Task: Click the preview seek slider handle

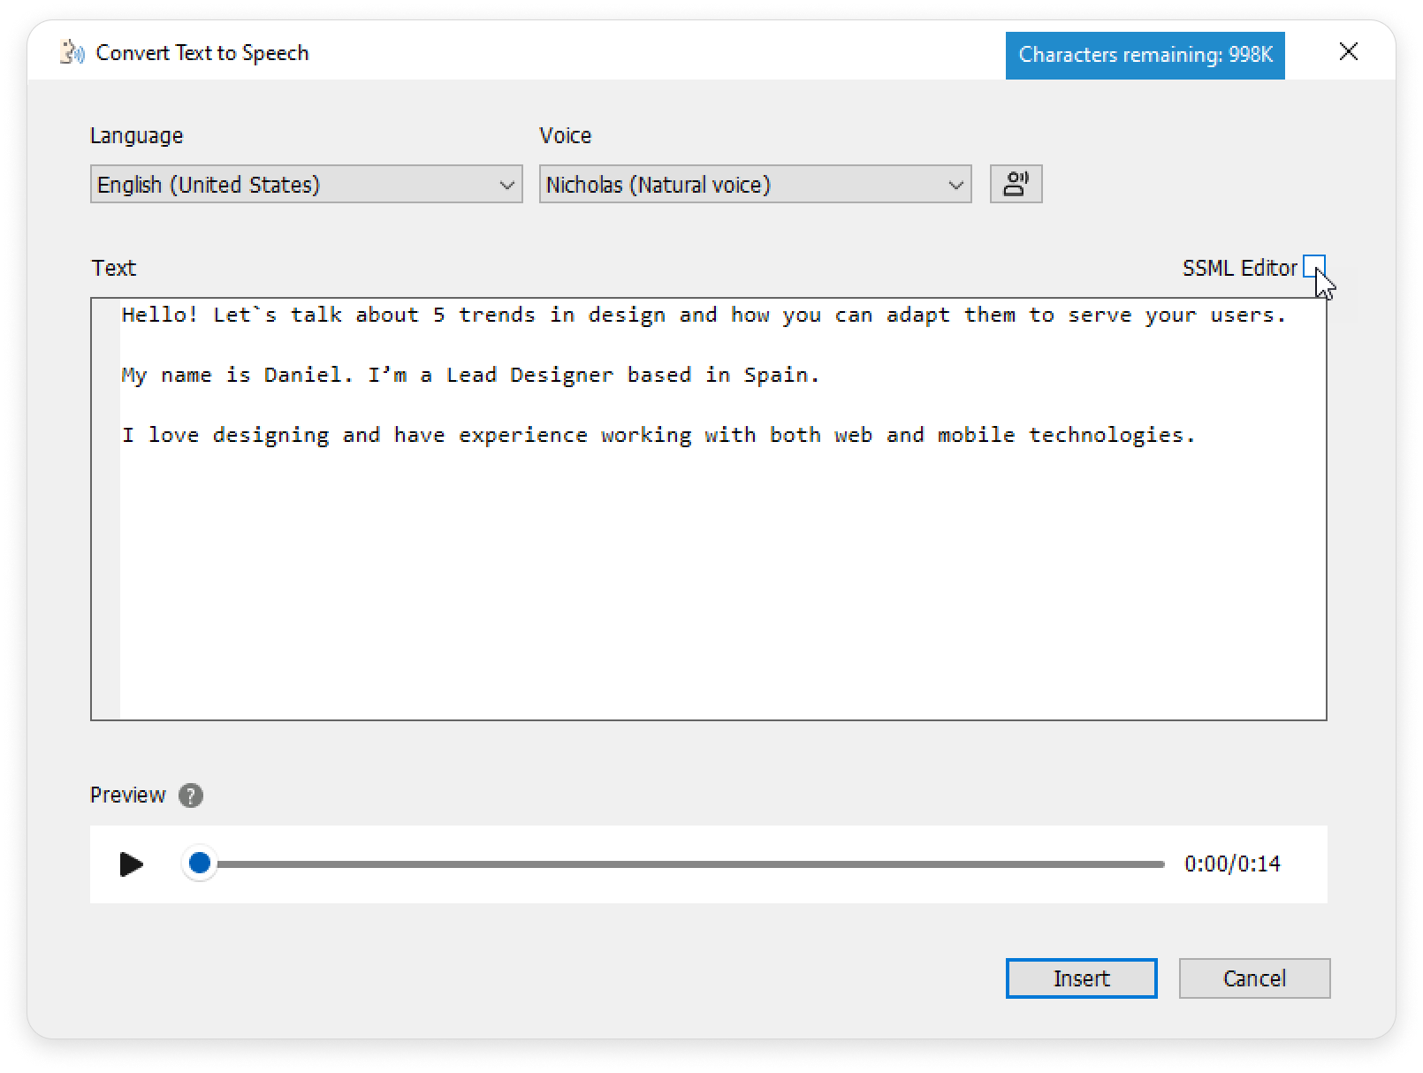Action: click(200, 864)
